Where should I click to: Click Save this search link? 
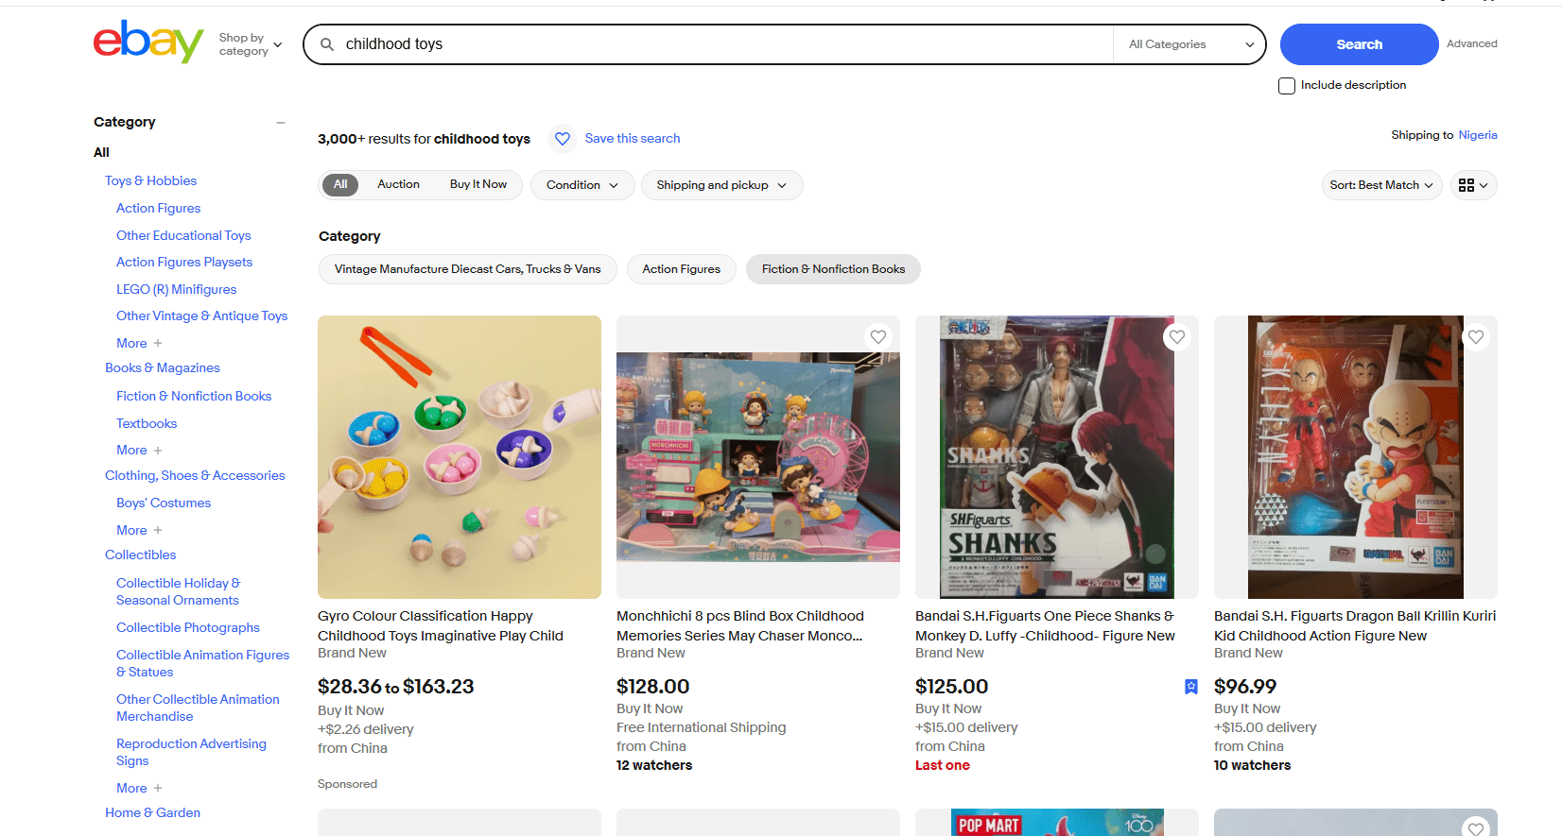click(x=633, y=139)
